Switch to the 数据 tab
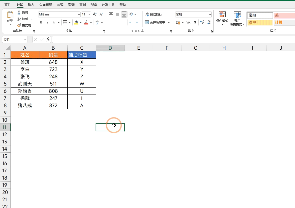Screen dimensions: 295x208 [71, 4]
